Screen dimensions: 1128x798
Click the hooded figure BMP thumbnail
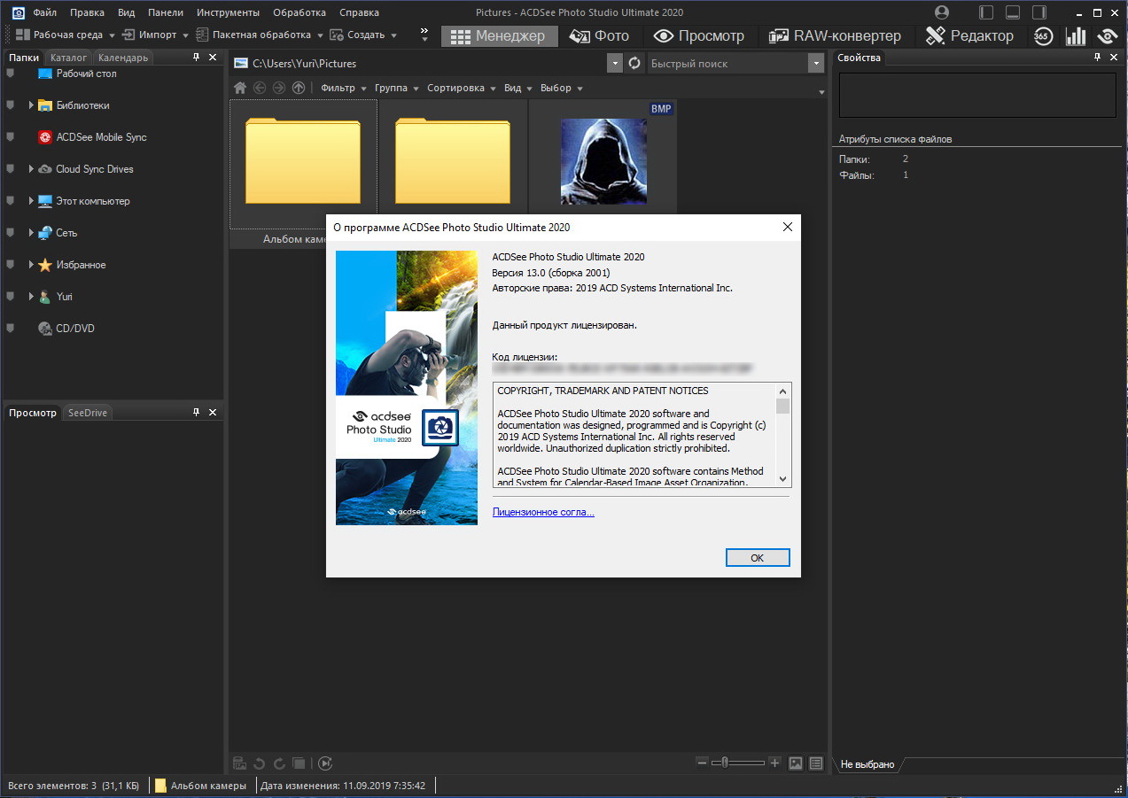[603, 161]
